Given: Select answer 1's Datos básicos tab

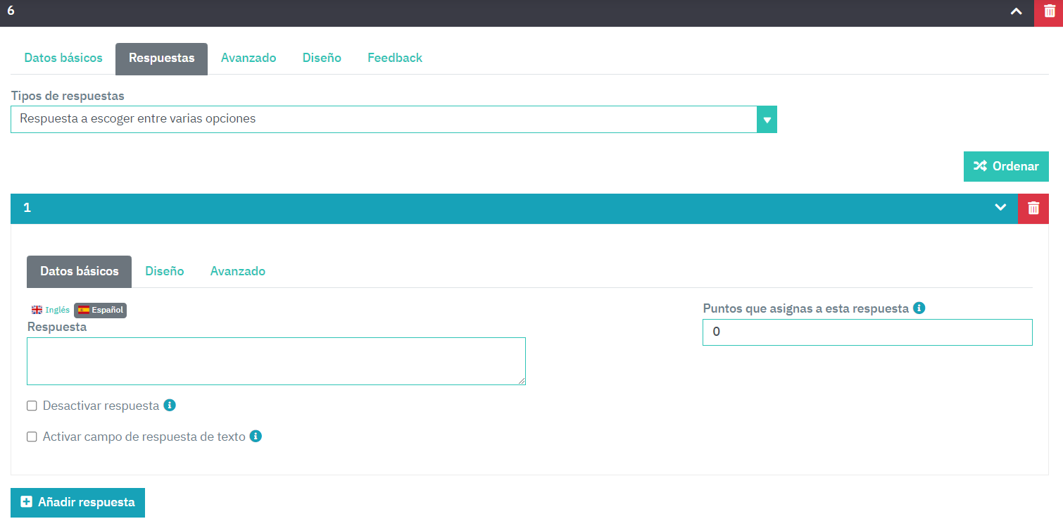Looking at the screenshot, I should click(80, 272).
